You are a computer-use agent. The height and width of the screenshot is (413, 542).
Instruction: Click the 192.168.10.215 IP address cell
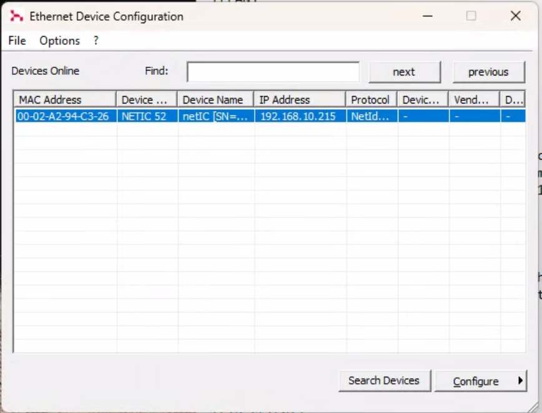(298, 117)
